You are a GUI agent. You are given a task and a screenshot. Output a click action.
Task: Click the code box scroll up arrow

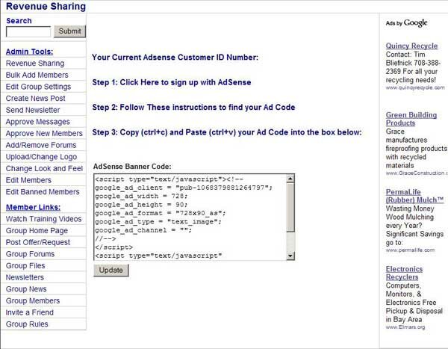tap(290, 179)
